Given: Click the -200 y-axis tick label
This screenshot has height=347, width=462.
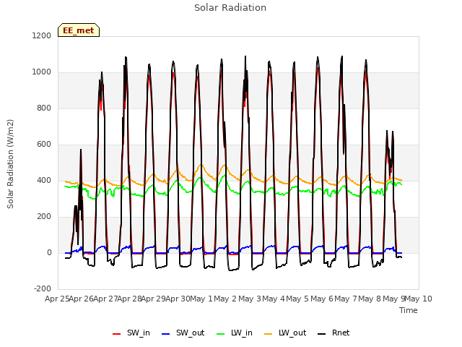Looking at the screenshot, I should tap(43, 288).
